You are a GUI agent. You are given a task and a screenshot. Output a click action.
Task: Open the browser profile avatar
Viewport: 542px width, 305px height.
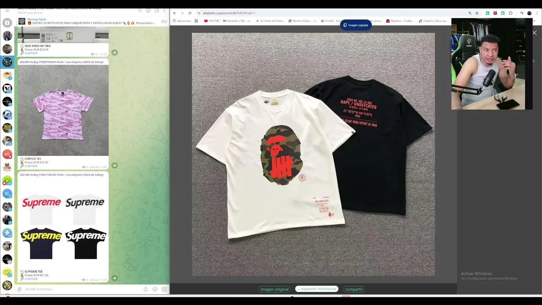tap(529, 13)
